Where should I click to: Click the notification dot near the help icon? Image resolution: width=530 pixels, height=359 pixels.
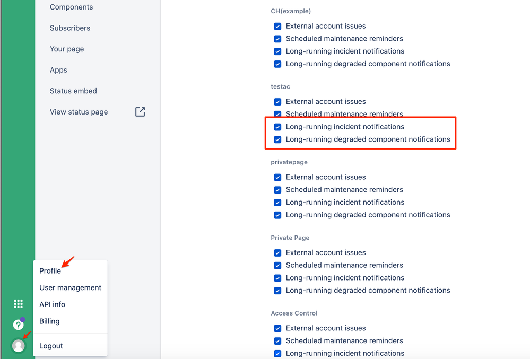pos(23,318)
